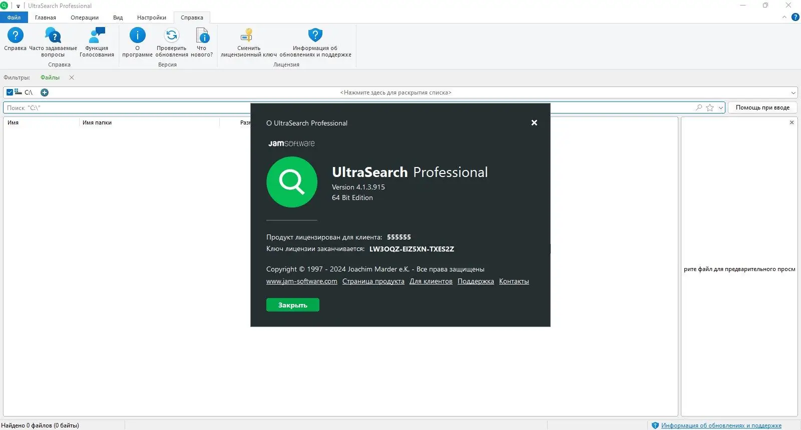Switch to the Главная ribbon tab
The image size is (801, 430).
46,17
